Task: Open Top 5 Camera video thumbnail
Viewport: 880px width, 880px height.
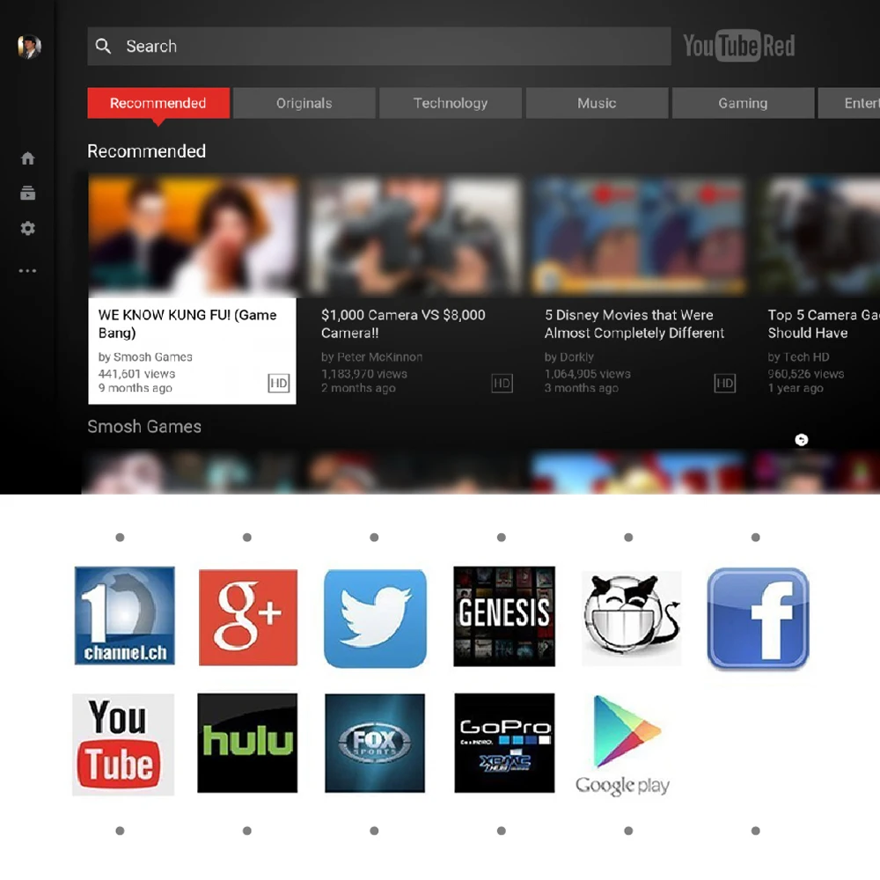Action: point(818,235)
